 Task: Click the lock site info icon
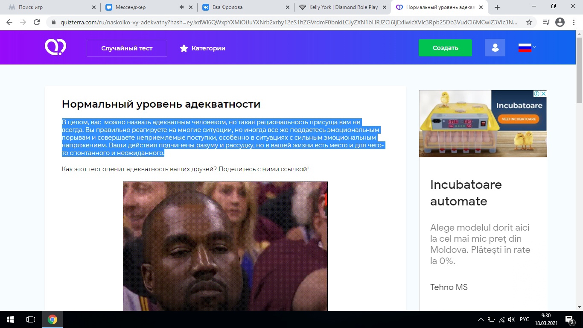click(x=53, y=22)
